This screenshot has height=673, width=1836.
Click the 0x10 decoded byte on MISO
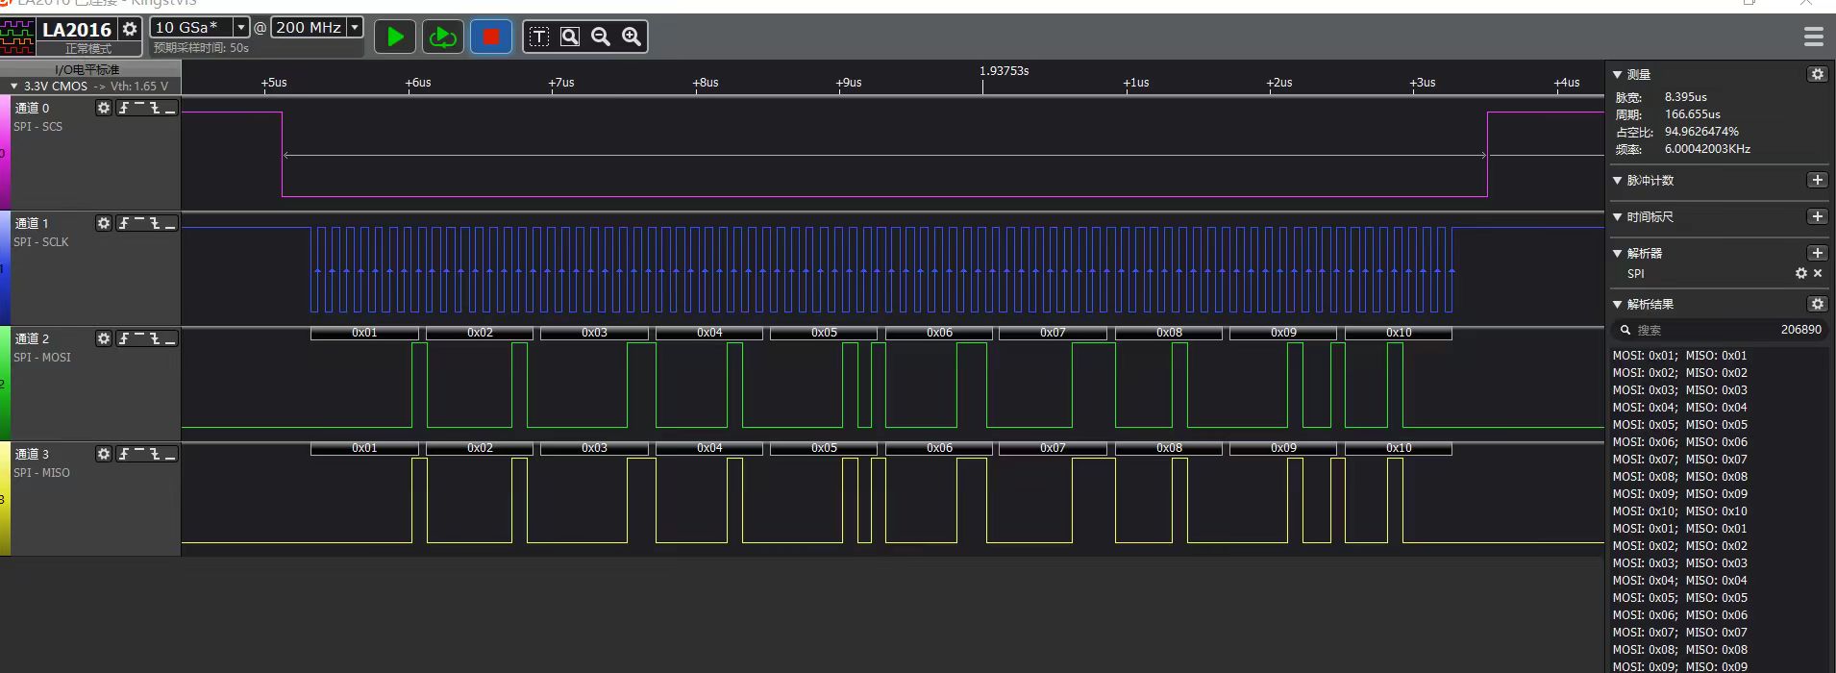(x=1399, y=448)
